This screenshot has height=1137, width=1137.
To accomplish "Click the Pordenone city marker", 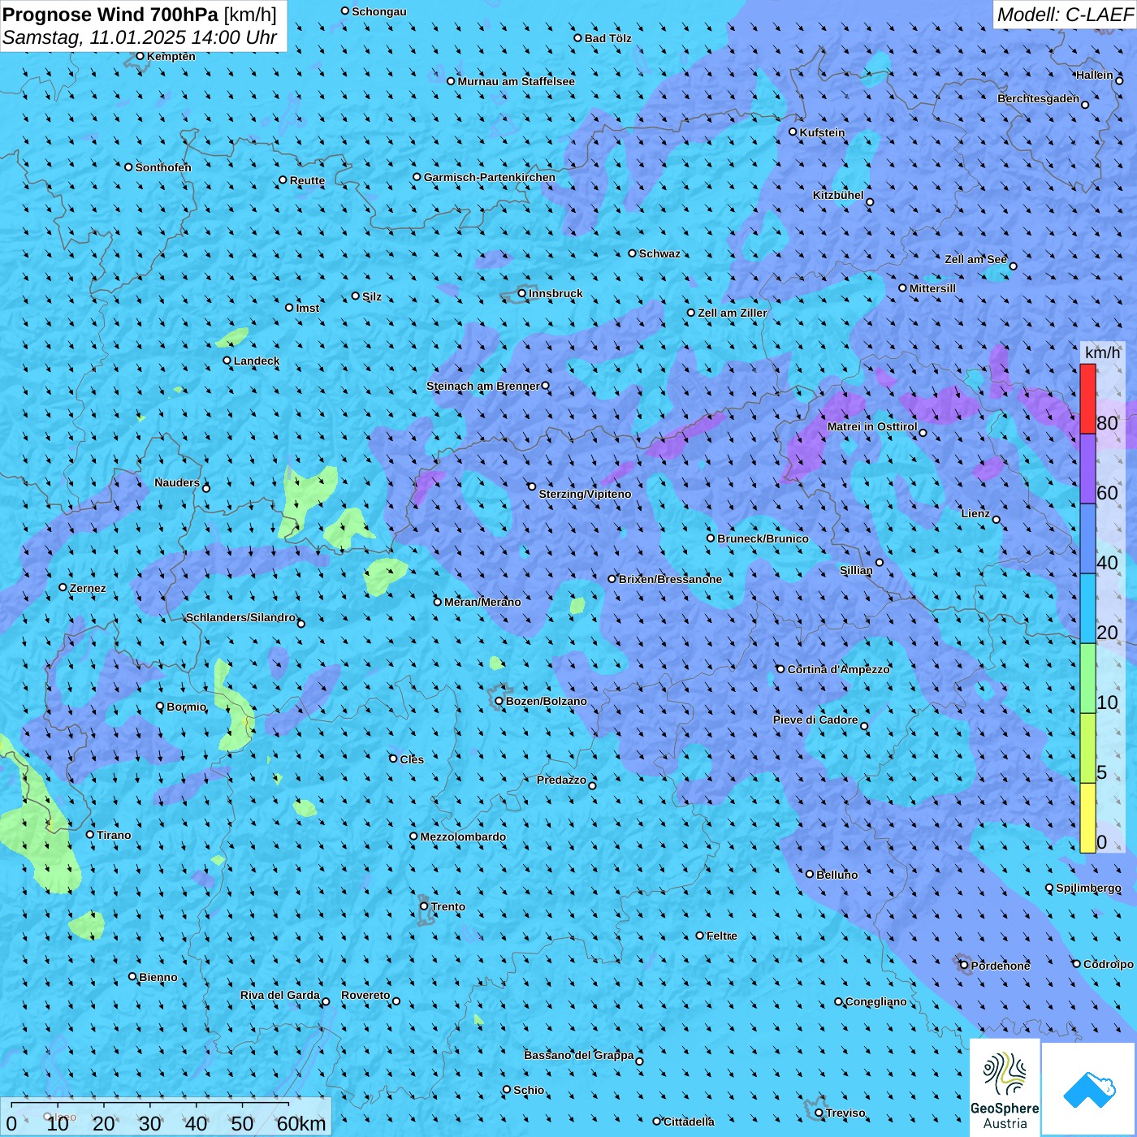I will click(x=964, y=965).
